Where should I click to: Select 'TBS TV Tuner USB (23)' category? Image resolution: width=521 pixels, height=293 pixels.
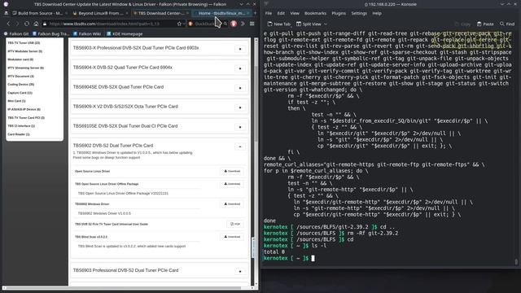(24, 43)
